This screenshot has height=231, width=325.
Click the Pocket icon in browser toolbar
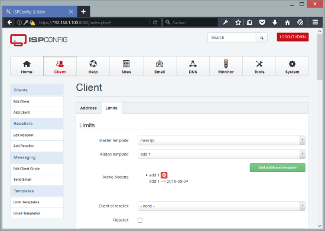coord(262,22)
